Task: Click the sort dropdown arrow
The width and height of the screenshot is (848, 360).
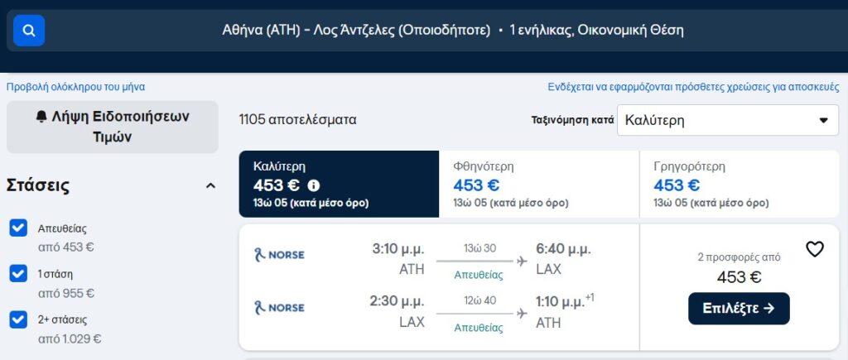Action: pyautogui.click(x=824, y=120)
